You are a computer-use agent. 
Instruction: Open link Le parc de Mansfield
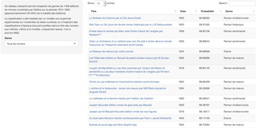click(x=129, y=72)
